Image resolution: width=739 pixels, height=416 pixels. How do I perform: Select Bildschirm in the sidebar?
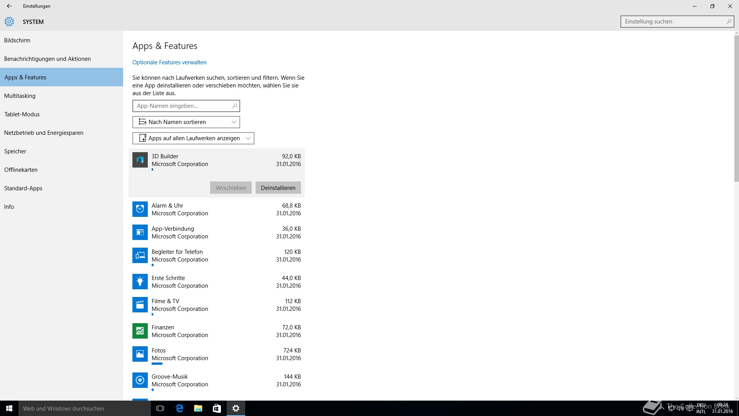pos(62,40)
